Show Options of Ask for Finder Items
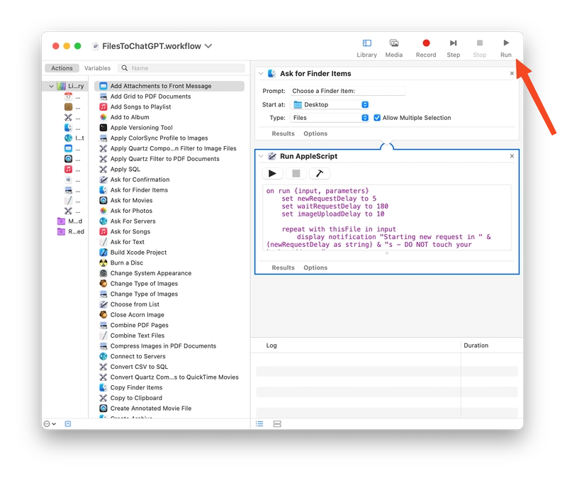 pyautogui.click(x=315, y=133)
